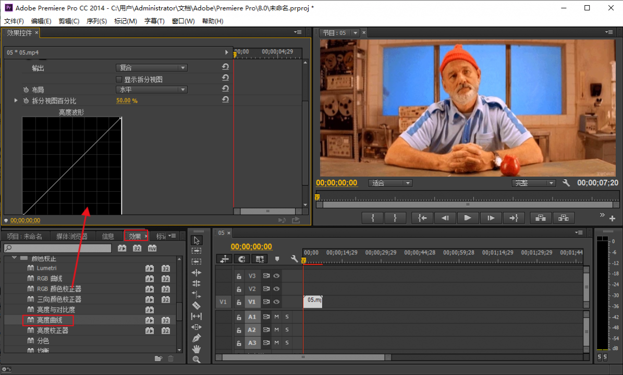Reset the 输出 parameter
The image size is (623, 375).
[225, 67]
